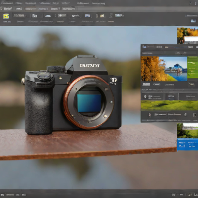Click the circular icon in the panel's bottom row
Viewport: 198px width, 198px height.
[186, 114]
